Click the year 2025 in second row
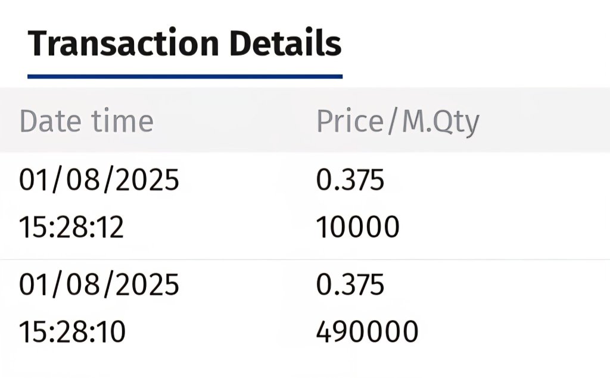 coord(148,284)
